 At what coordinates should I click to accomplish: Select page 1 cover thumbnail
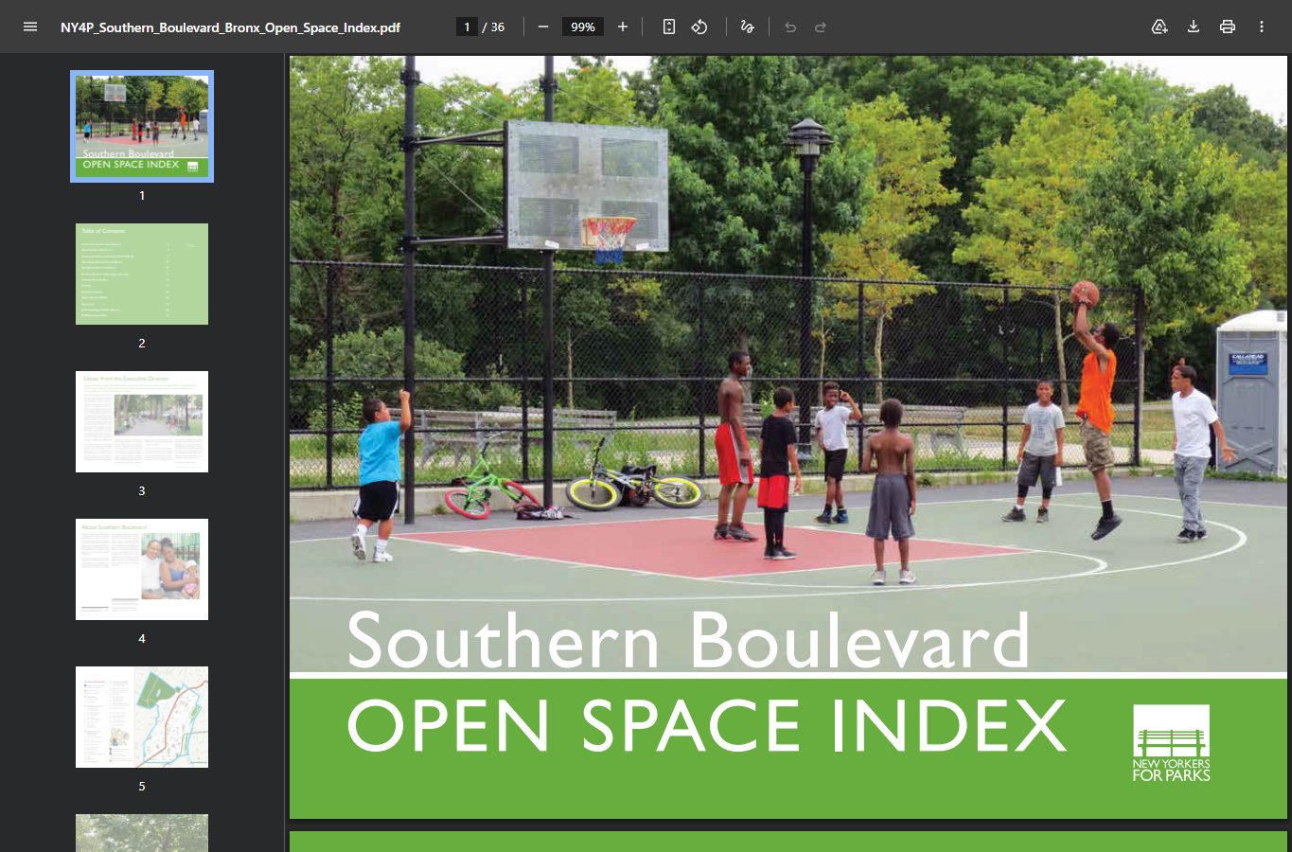coord(142,126)
